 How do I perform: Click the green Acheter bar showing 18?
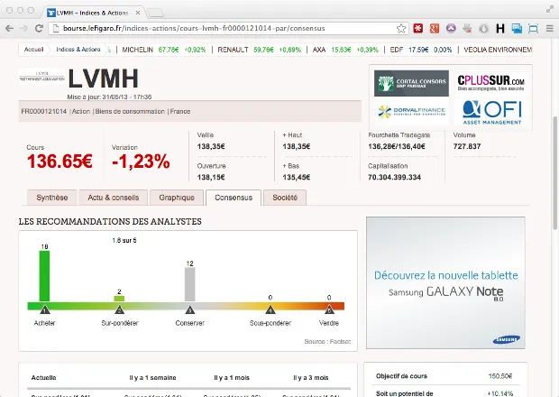44,276
